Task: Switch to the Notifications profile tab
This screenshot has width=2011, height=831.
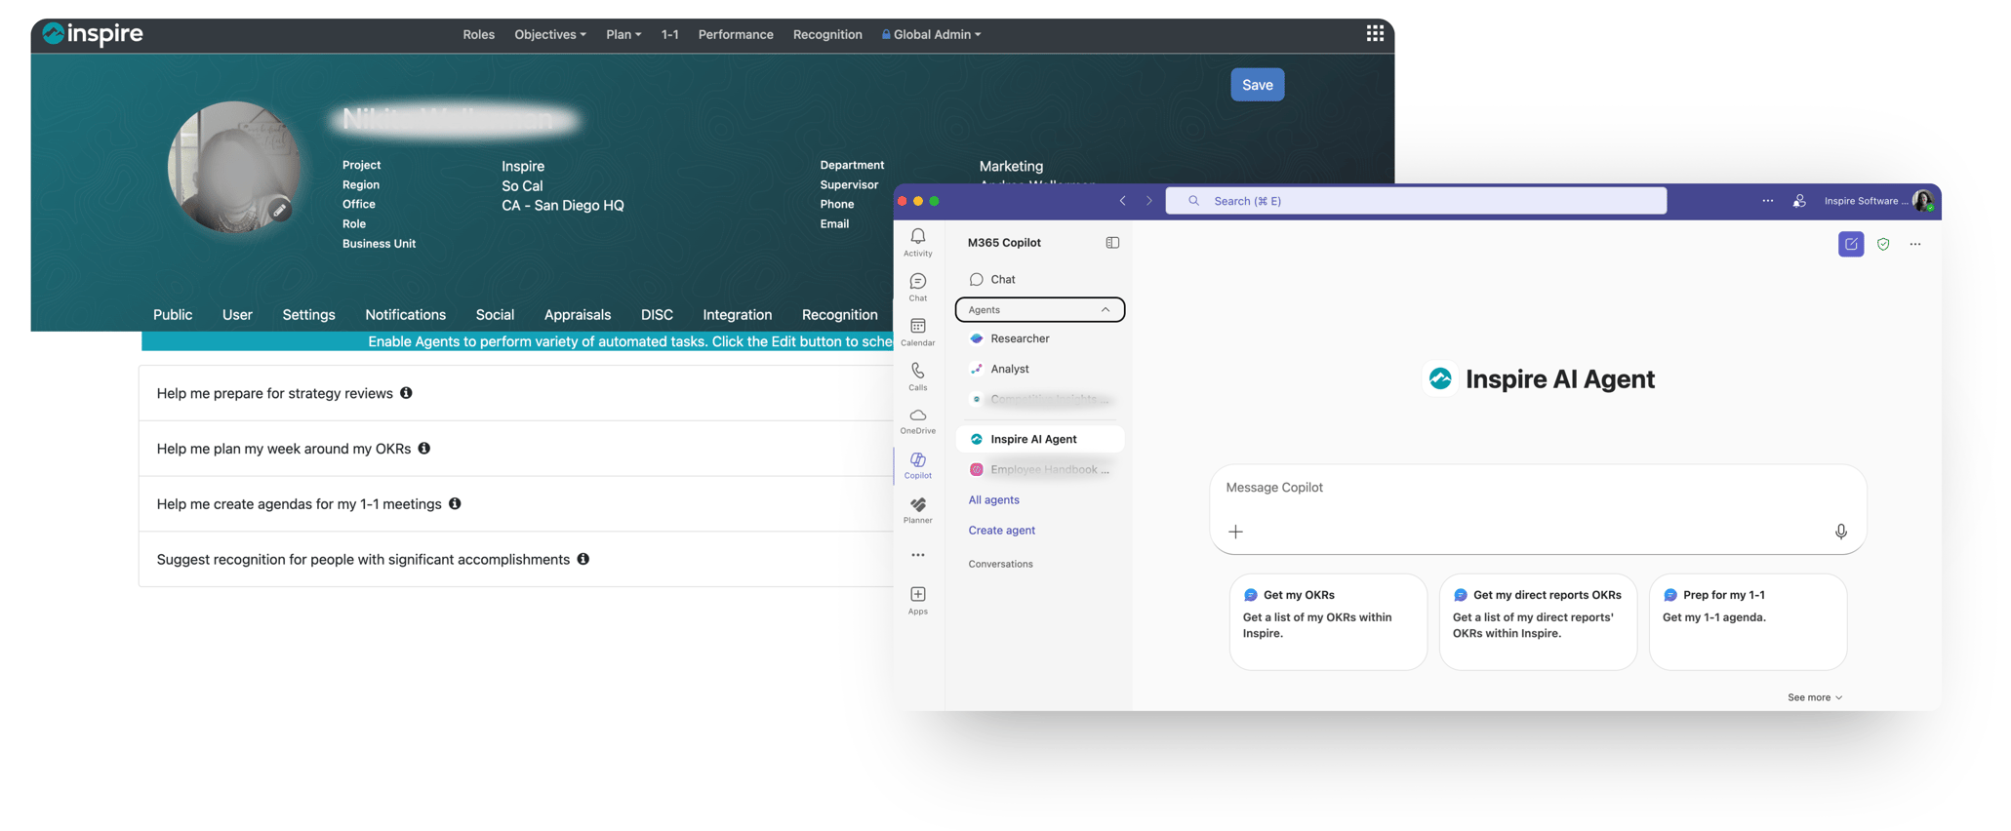Action: point(405,315)
